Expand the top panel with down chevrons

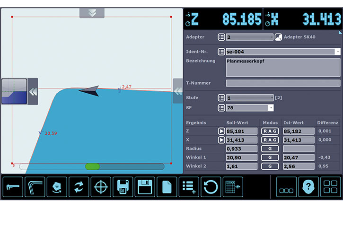92,13
